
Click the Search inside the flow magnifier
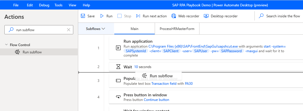pyautogui.click(x=261, y=16)
